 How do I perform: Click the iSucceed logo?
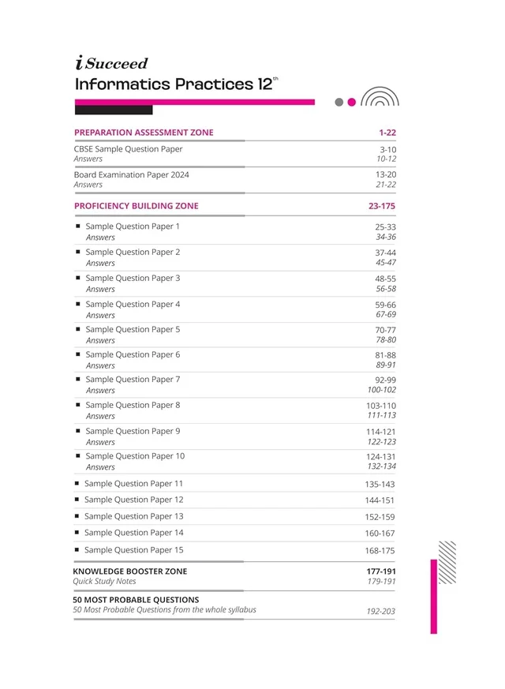coord(112,63)
